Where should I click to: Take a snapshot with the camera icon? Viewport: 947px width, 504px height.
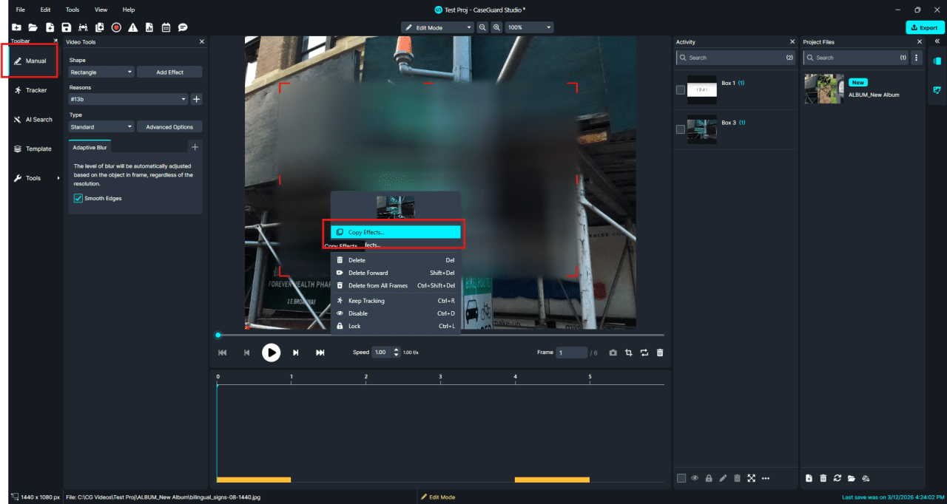(613, 353)
